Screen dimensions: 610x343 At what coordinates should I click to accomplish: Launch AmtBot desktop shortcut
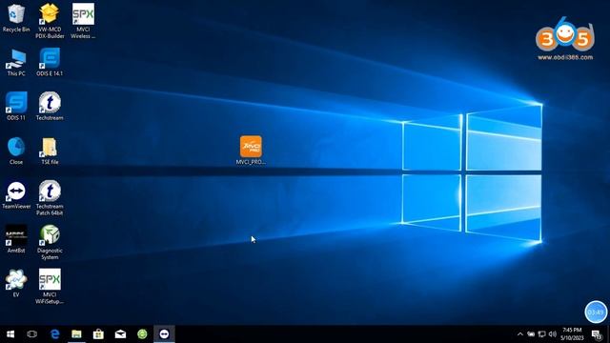[x=16, y=239]
